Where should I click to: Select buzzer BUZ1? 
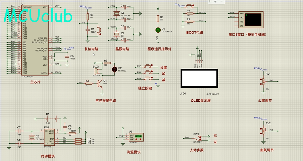pos(96,71)
